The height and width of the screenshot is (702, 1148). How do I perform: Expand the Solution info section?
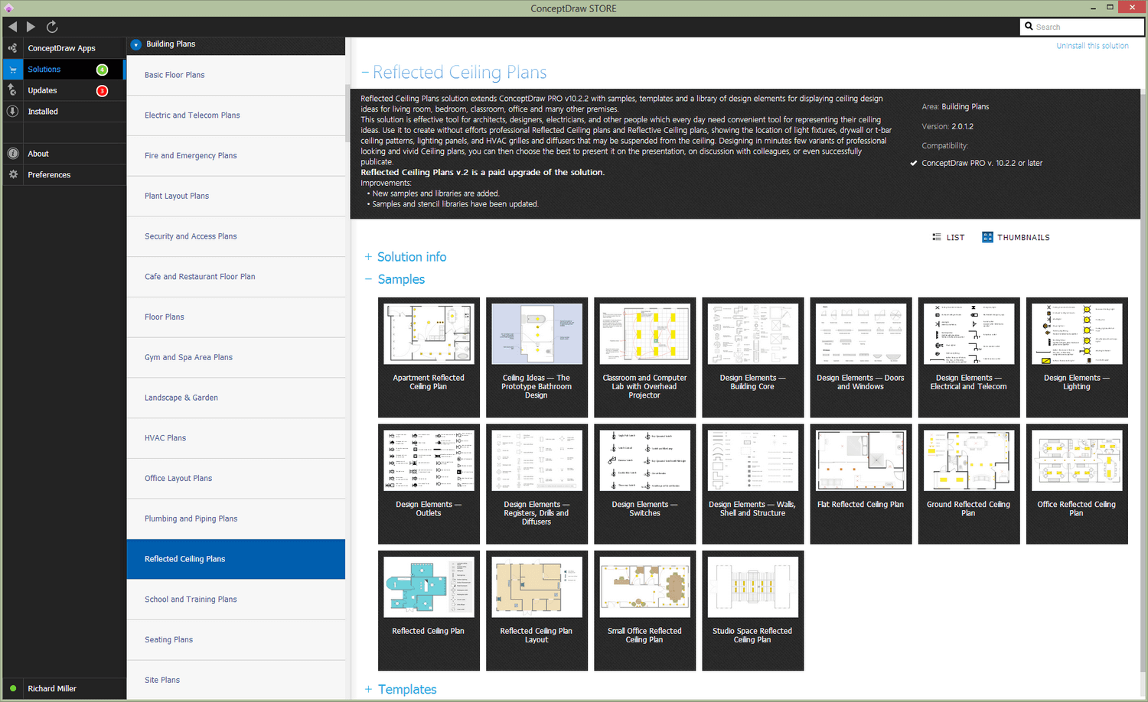(x=368, y=257)
